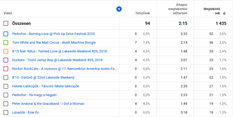The width and height of the screenshot is (233, 117).
Task: Select the Pedrofon Ifa megy checkbox
Action: click(6, 95)
